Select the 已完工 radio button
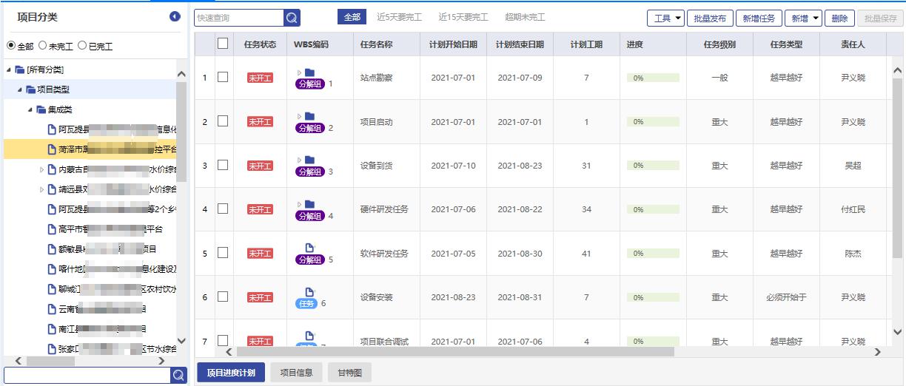Screen dimensions: 906x386 click(82, 46)
